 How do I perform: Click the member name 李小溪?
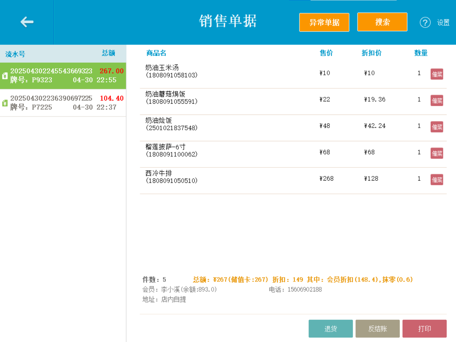pyautogui.click(x=170, y=289)
